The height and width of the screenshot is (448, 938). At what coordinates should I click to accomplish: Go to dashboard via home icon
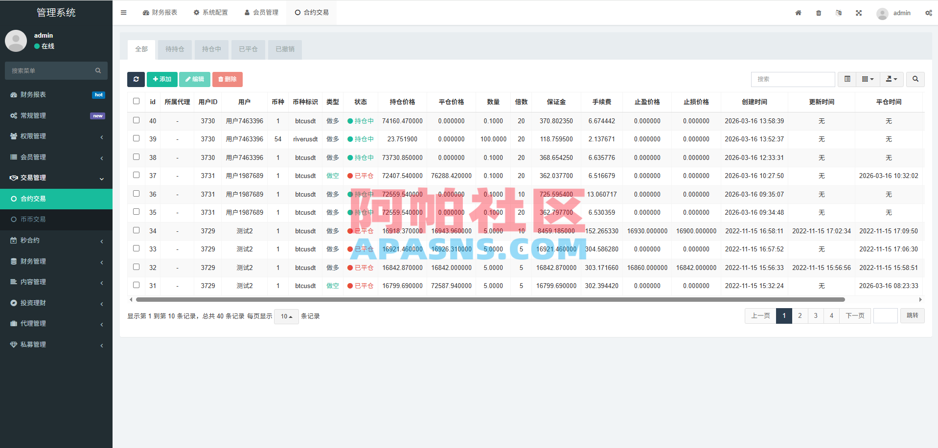coord(798,13)
